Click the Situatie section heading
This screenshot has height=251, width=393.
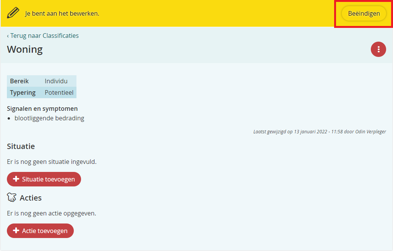(21, 146)
